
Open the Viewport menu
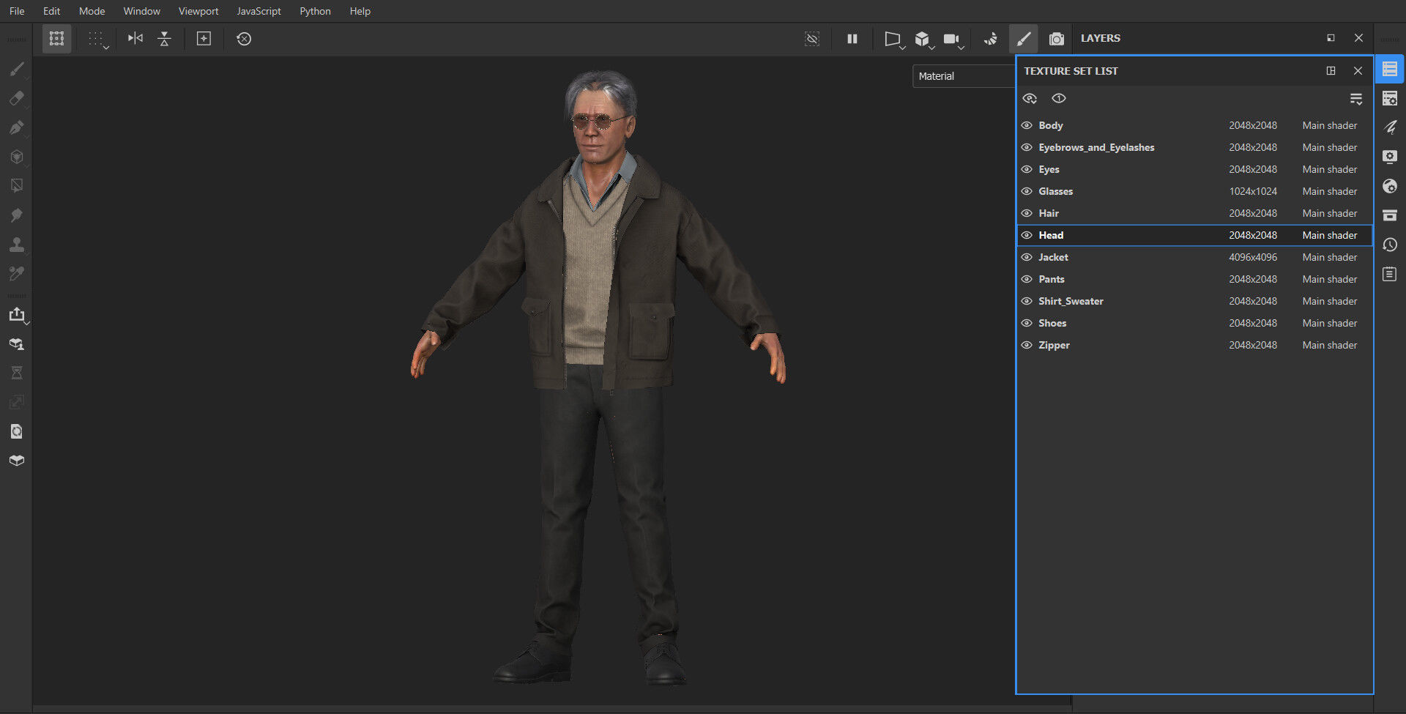[x=198, y=11]
